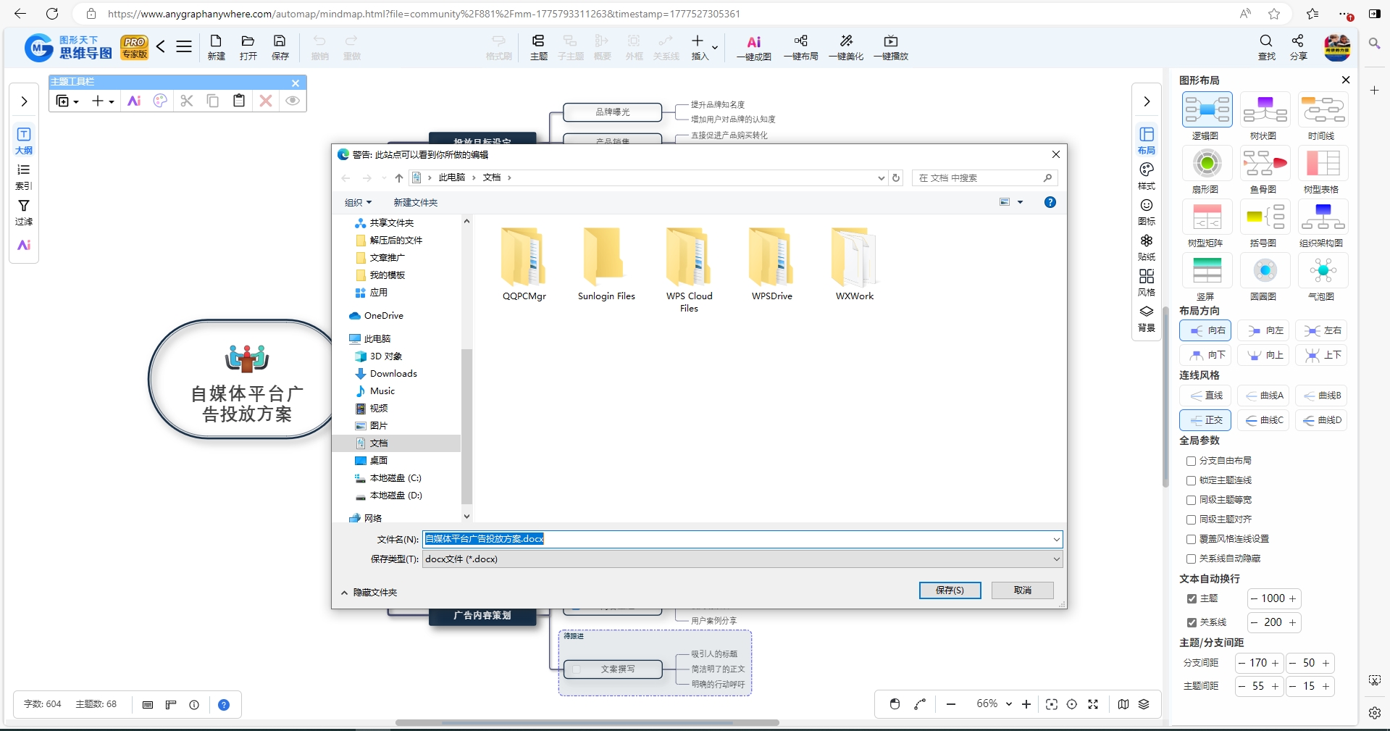
Task: Uncheck 主题 text auto-wrap checkbox
Action: click(x=1192, y=598)
